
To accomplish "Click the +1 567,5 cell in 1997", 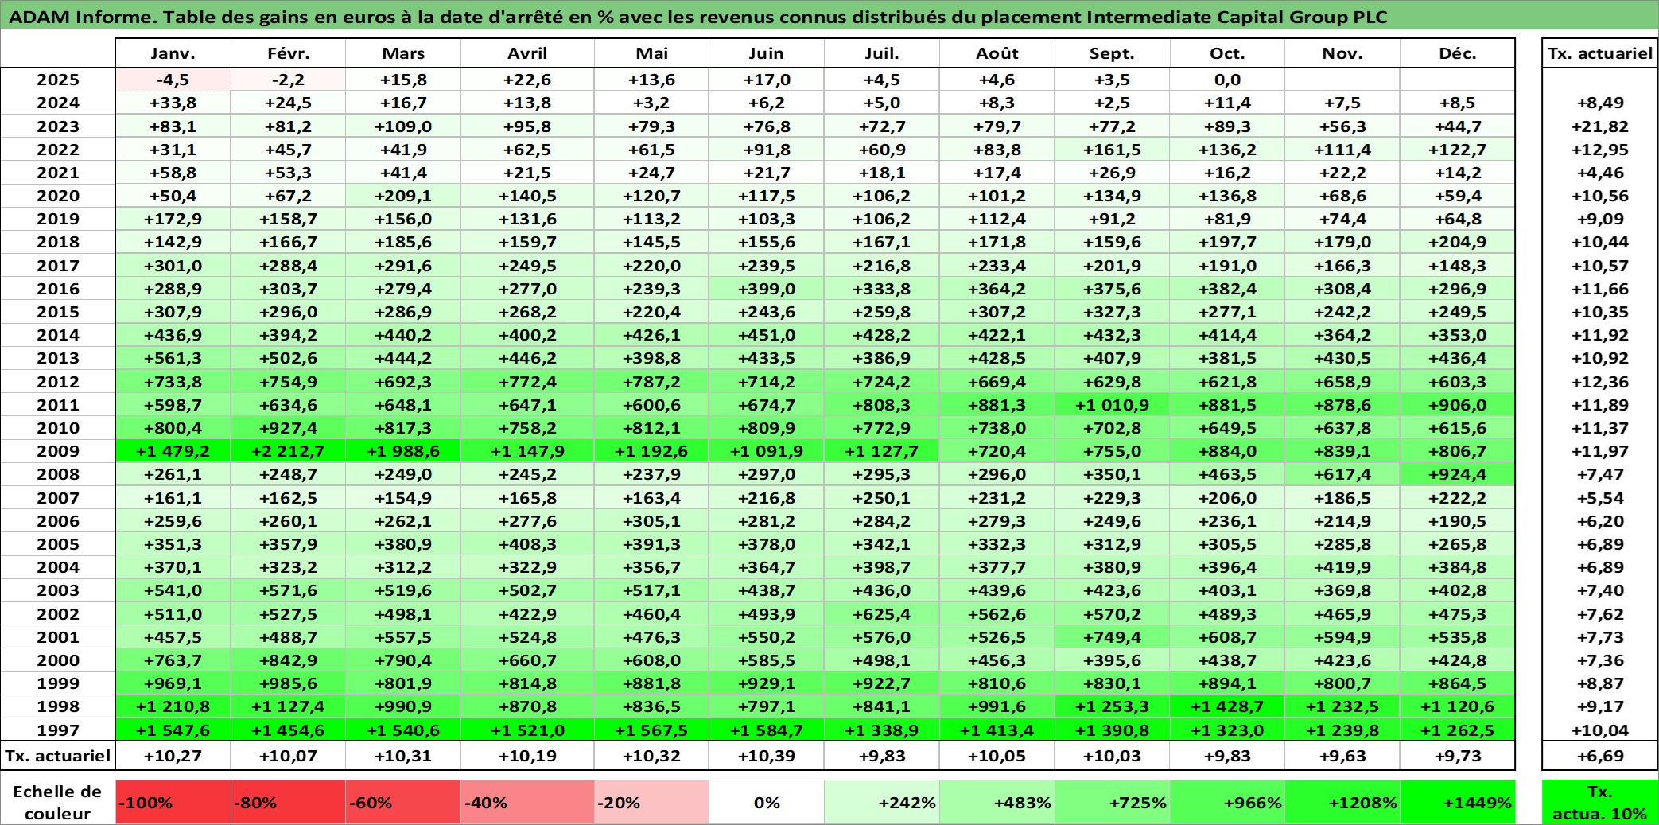I will pyautogui.click(x=651, y=730).
